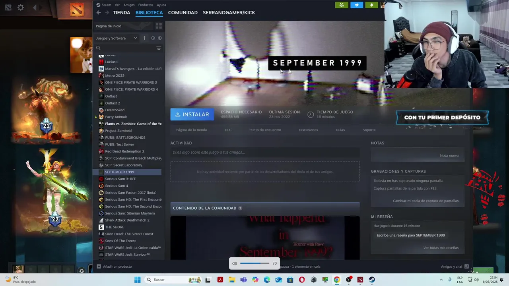Expand the Juegos y Software dropdown
The width and height of the screenshot is (509, 286).
pos(117,38)
